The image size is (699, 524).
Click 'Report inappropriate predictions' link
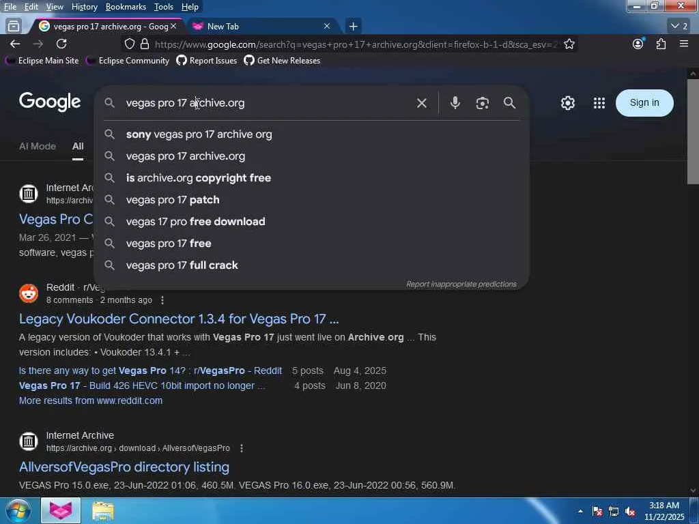tap(461, 285)
